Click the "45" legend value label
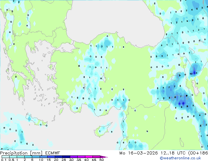208x161 pixels. click(x=94, y=160)
